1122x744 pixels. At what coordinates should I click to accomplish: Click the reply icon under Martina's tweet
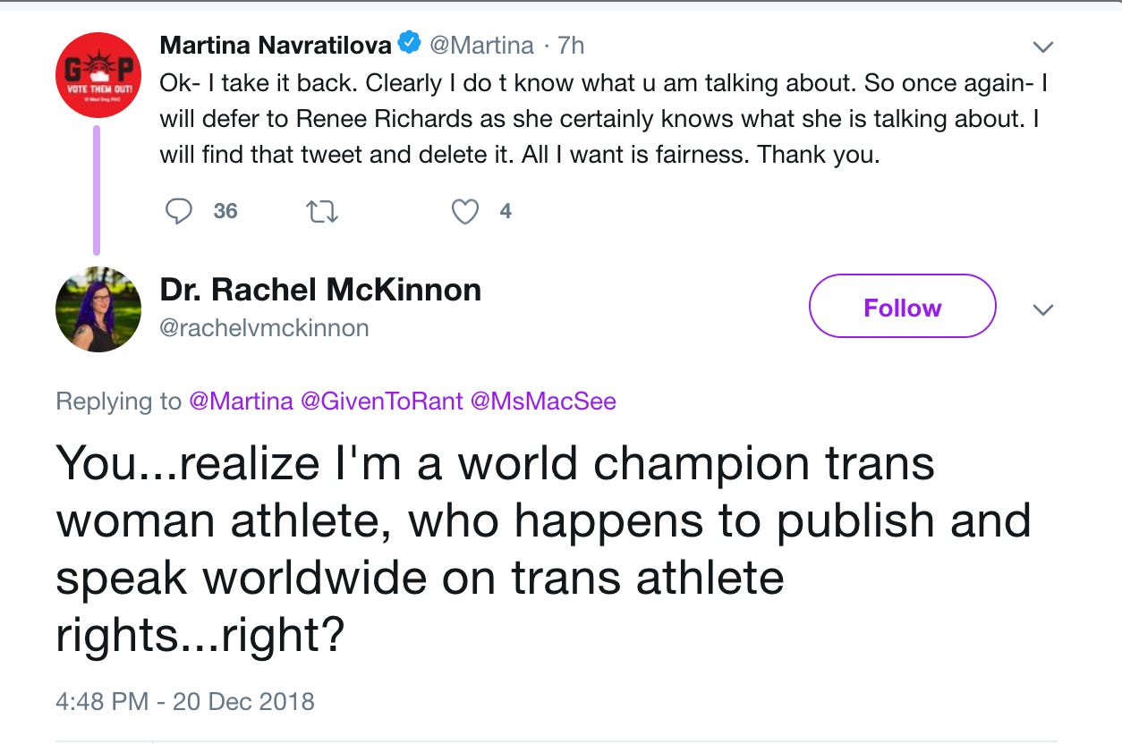click(x=180, y=211)
